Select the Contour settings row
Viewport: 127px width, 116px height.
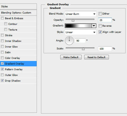(x=18, y=24)
